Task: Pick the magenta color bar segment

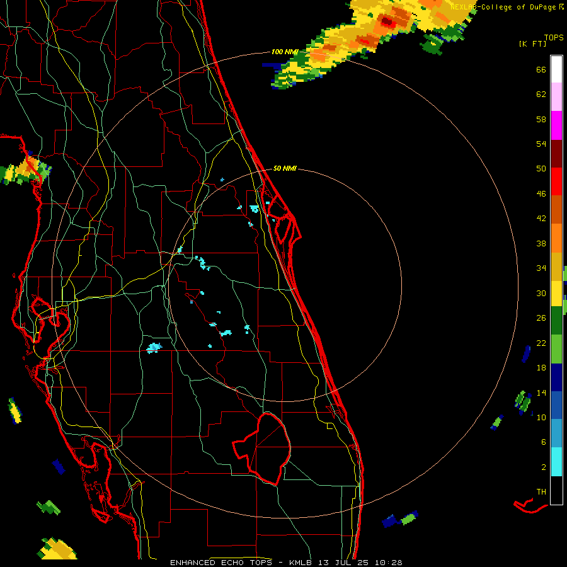Action: [556, 125]
